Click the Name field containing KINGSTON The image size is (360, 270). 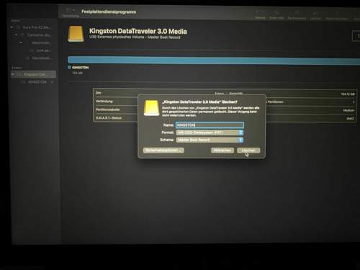click(210, 125)
